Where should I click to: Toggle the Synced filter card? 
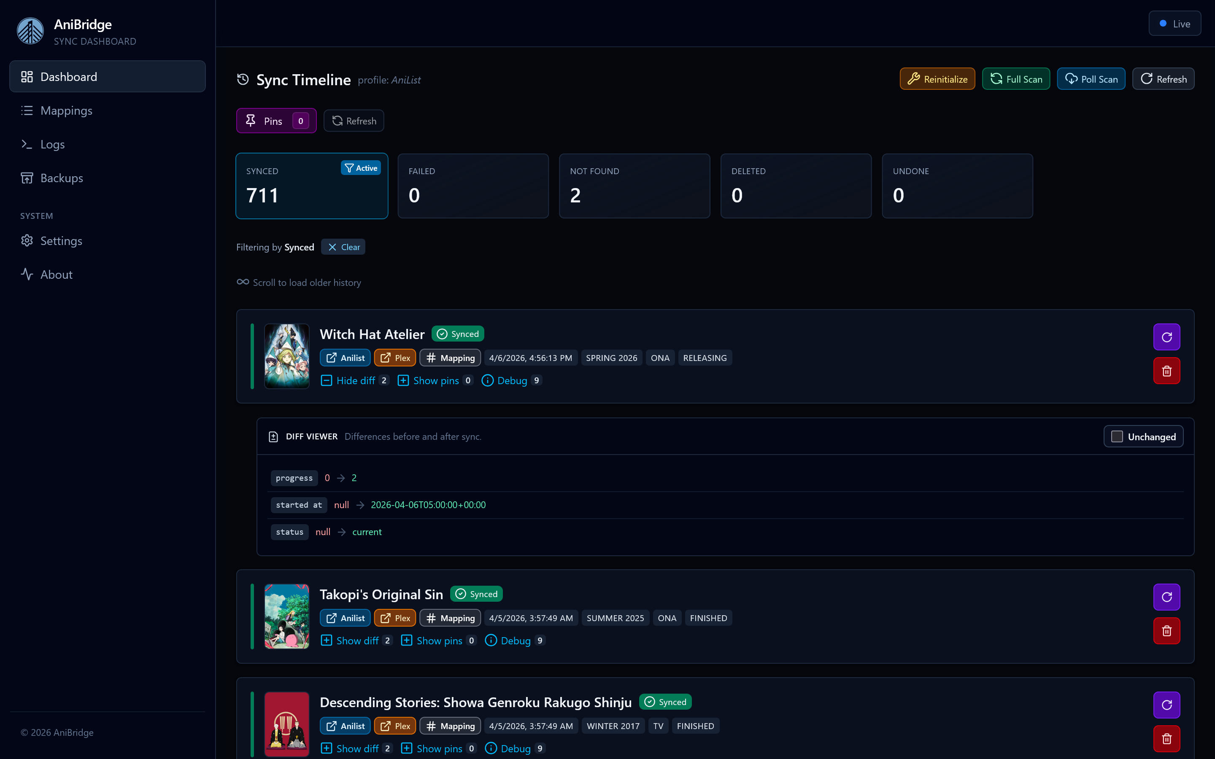[312, 186]
